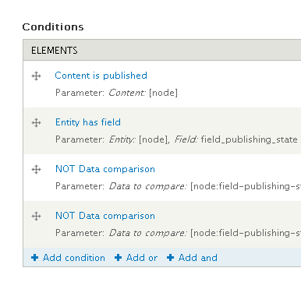301x289 pixels.
Task: Click the plus icon next to Add or
Action: 118,258
